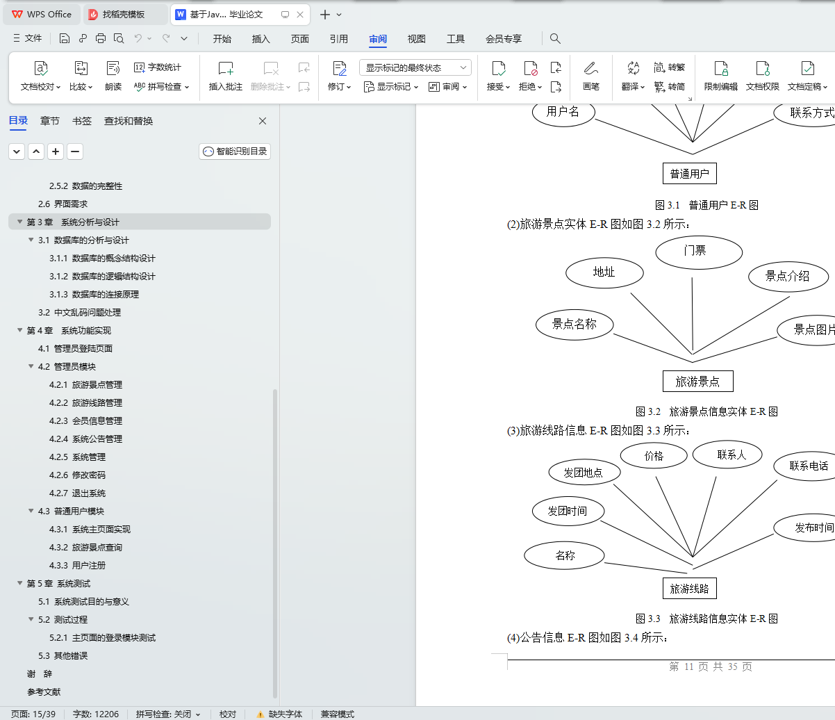Screen dimensions: 835x720
Task: Jump to previous revision icon
Action: coord(556,67)
